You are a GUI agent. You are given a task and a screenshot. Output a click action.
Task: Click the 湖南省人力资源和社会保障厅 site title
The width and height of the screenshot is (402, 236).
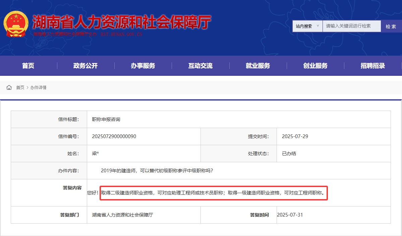click(x=121, y=22)
